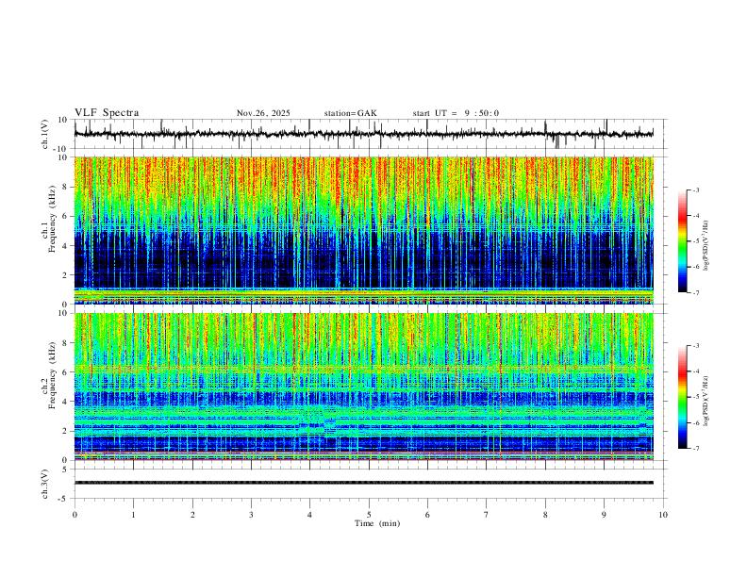Click the ch.3 black voltage trace
This screenshot has height=577, width=747.
(364, 483)
